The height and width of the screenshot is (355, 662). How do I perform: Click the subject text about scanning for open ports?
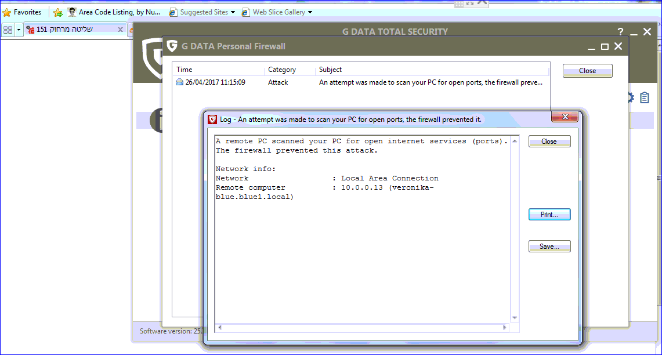click(431, 82)
